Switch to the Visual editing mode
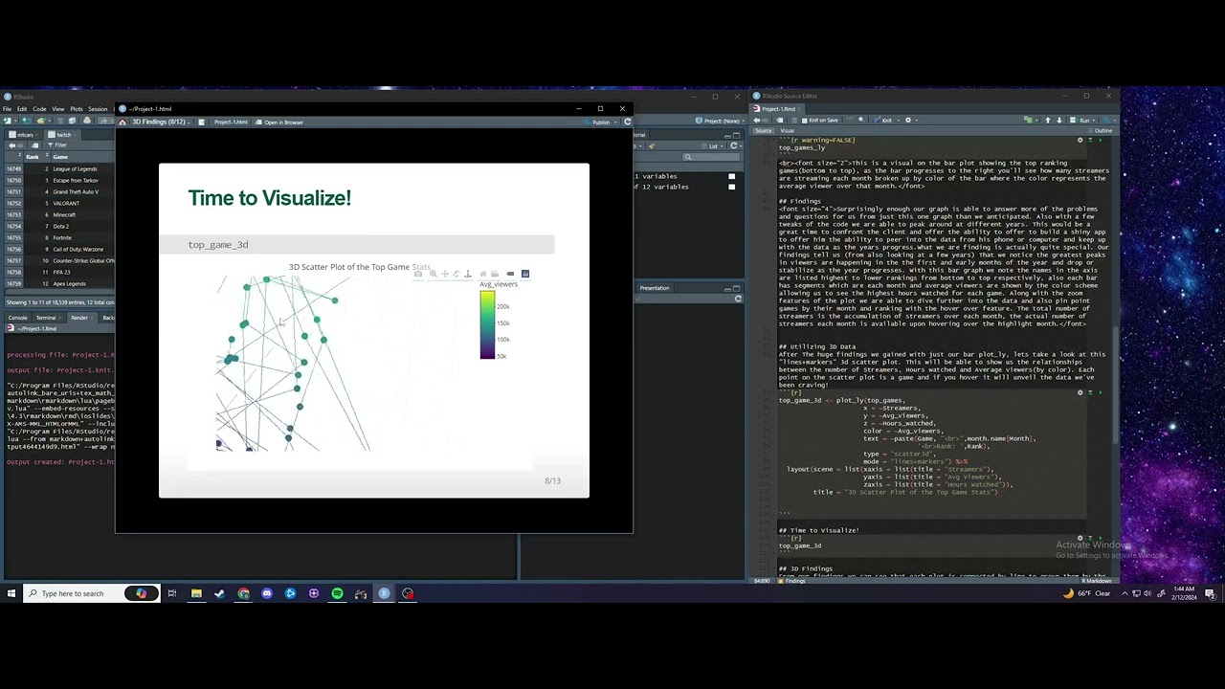 787,131
